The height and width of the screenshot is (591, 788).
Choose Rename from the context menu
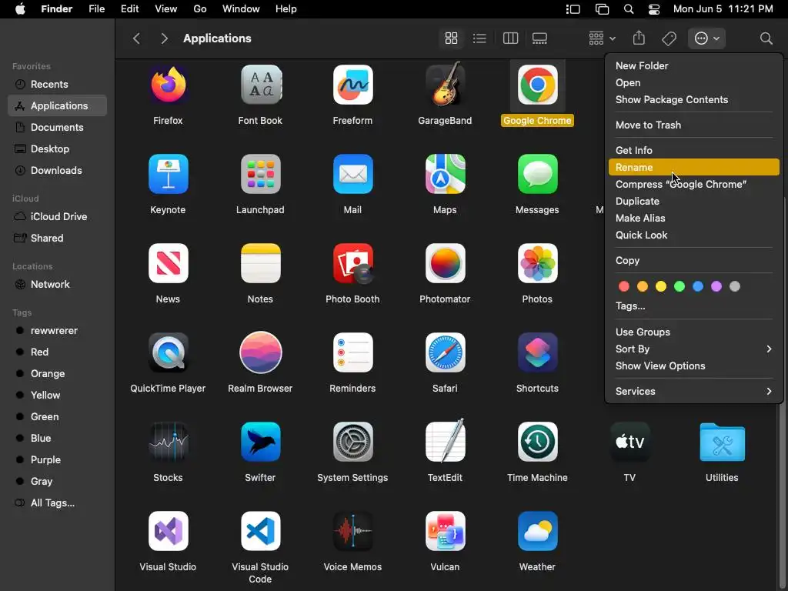(x=693, y=167)
